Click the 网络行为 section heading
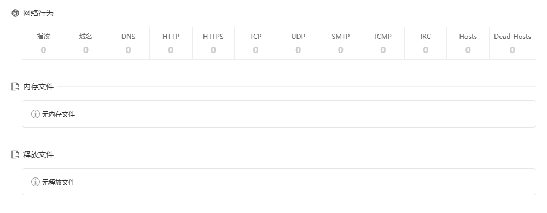 (x=38, y=13)
